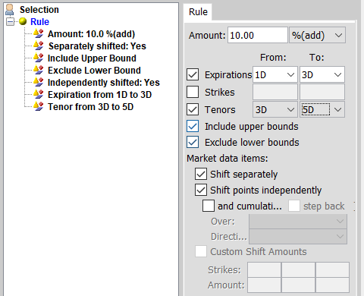The image size is (364, 296).
Task: Click the disabled Strikes From field
Action: pyautogui.click(x=275, y=92)
